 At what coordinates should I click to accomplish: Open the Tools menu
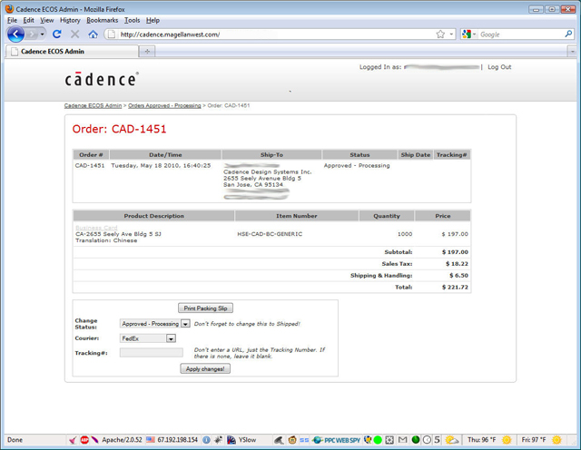coord(132,20)
